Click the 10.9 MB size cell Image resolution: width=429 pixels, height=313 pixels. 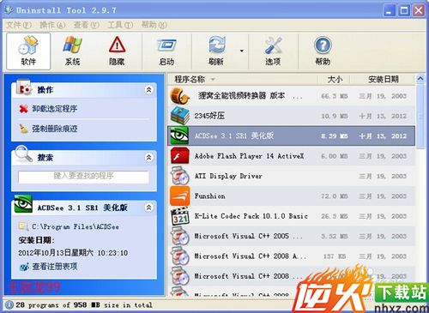pos(334,116)
